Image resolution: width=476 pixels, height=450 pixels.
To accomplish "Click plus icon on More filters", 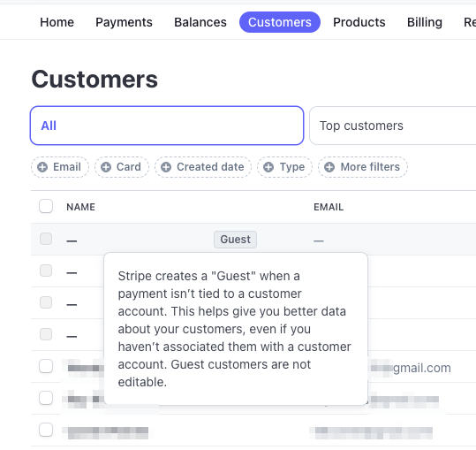I will point(329,167).
